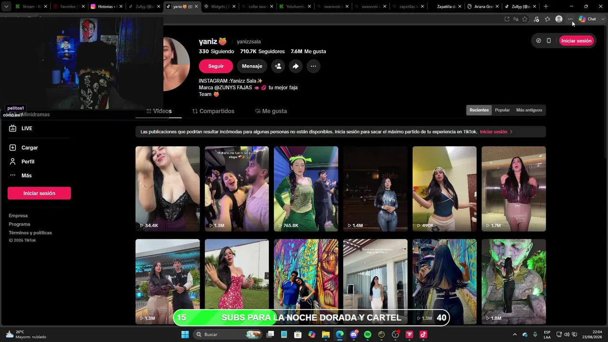This screenshot has width=608, height=342.
Task: Switch to the Historias Instagram tab
Action: pos(106,7)
